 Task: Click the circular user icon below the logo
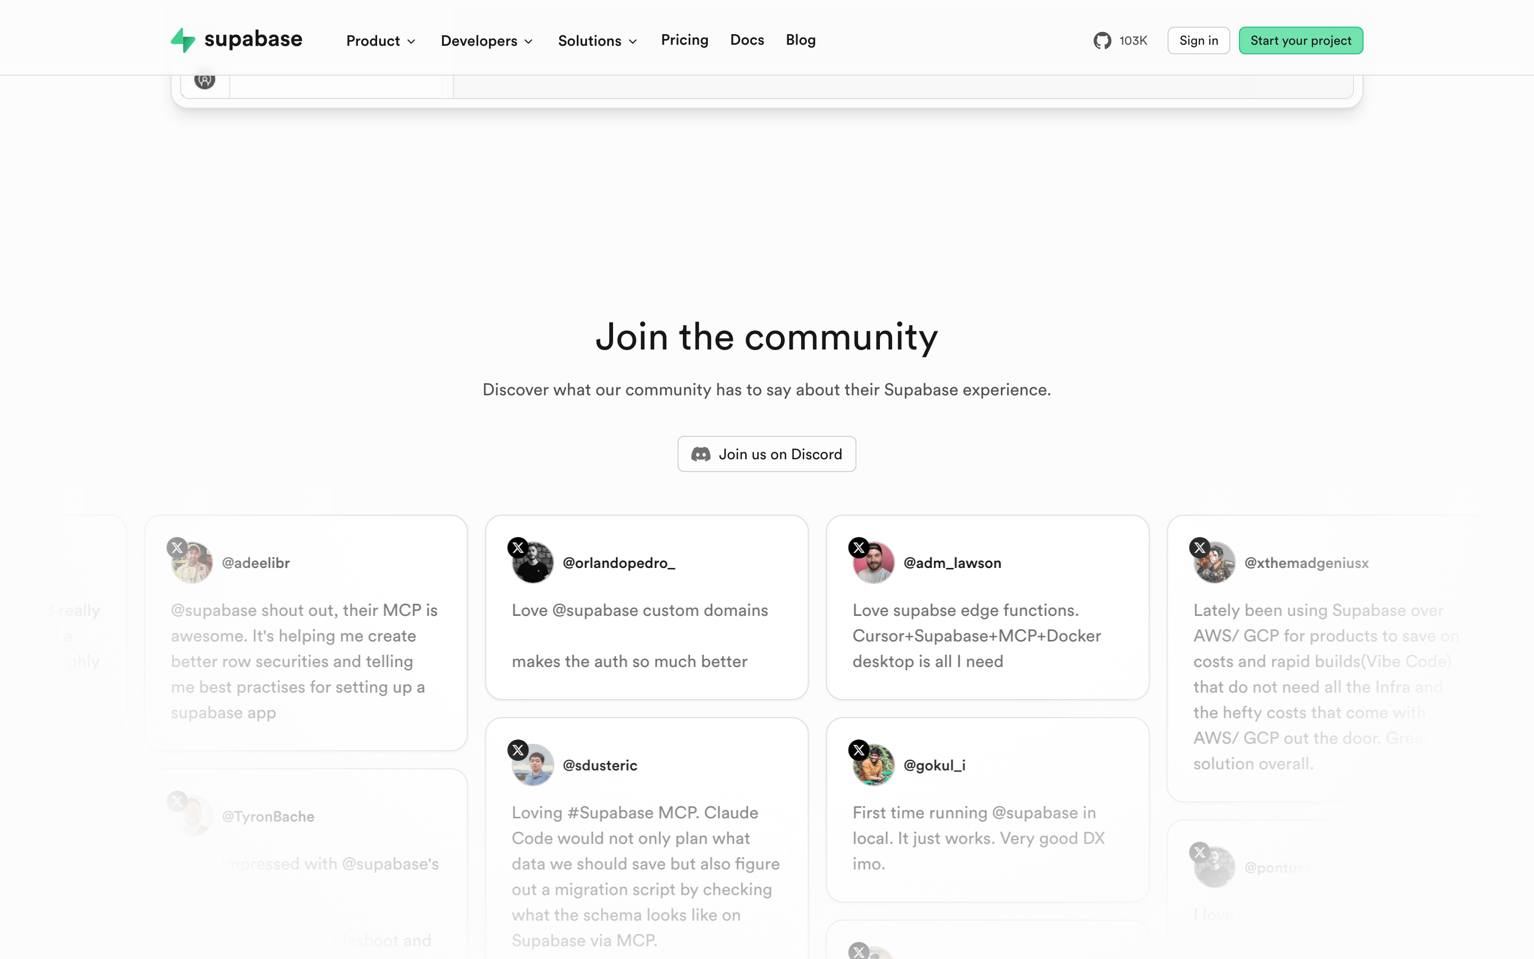(205, 80)
